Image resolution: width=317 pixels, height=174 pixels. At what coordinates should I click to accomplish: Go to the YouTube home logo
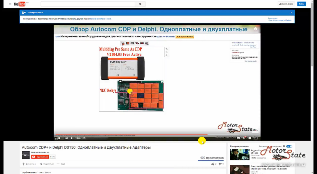(x=20, y=4)
